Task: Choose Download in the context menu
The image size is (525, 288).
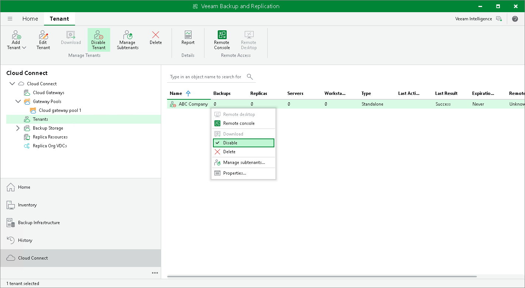Action: pyautogui.click(x=244, y=134)
